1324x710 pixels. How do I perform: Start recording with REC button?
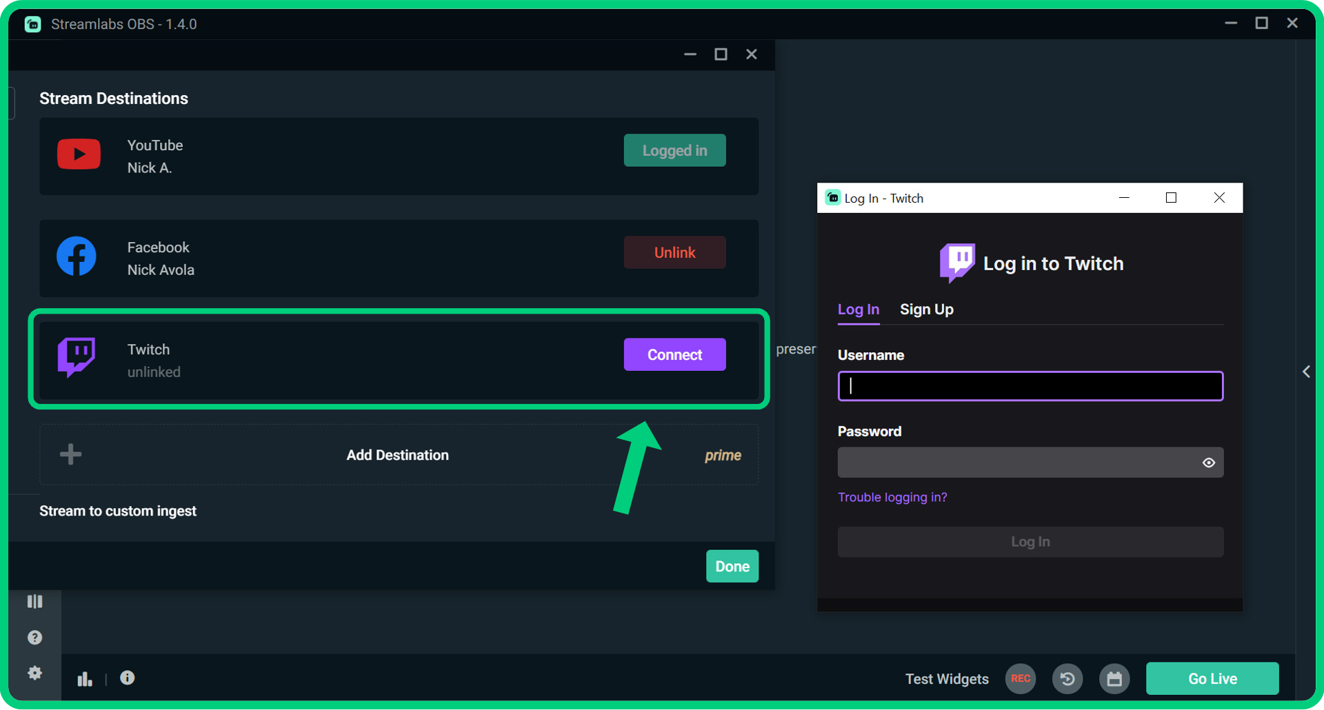coord(1021,679)
